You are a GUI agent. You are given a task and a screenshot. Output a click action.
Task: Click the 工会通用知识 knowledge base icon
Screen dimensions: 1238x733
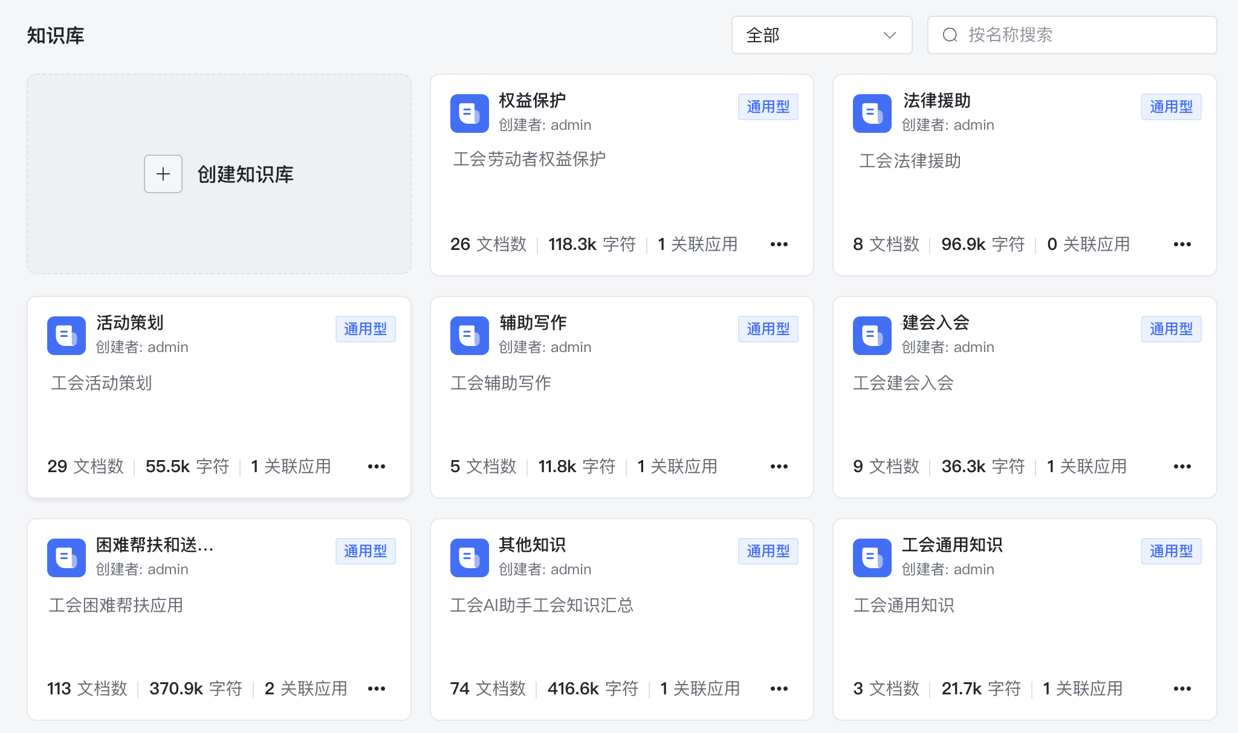pos(872,557)
